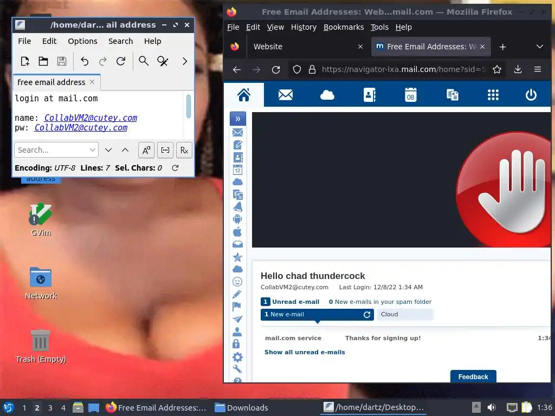Image resolution: width=555 pixels, height=416 pixels.
Task: Undo last edit in text editor toolbar
Action: point(84,61)
